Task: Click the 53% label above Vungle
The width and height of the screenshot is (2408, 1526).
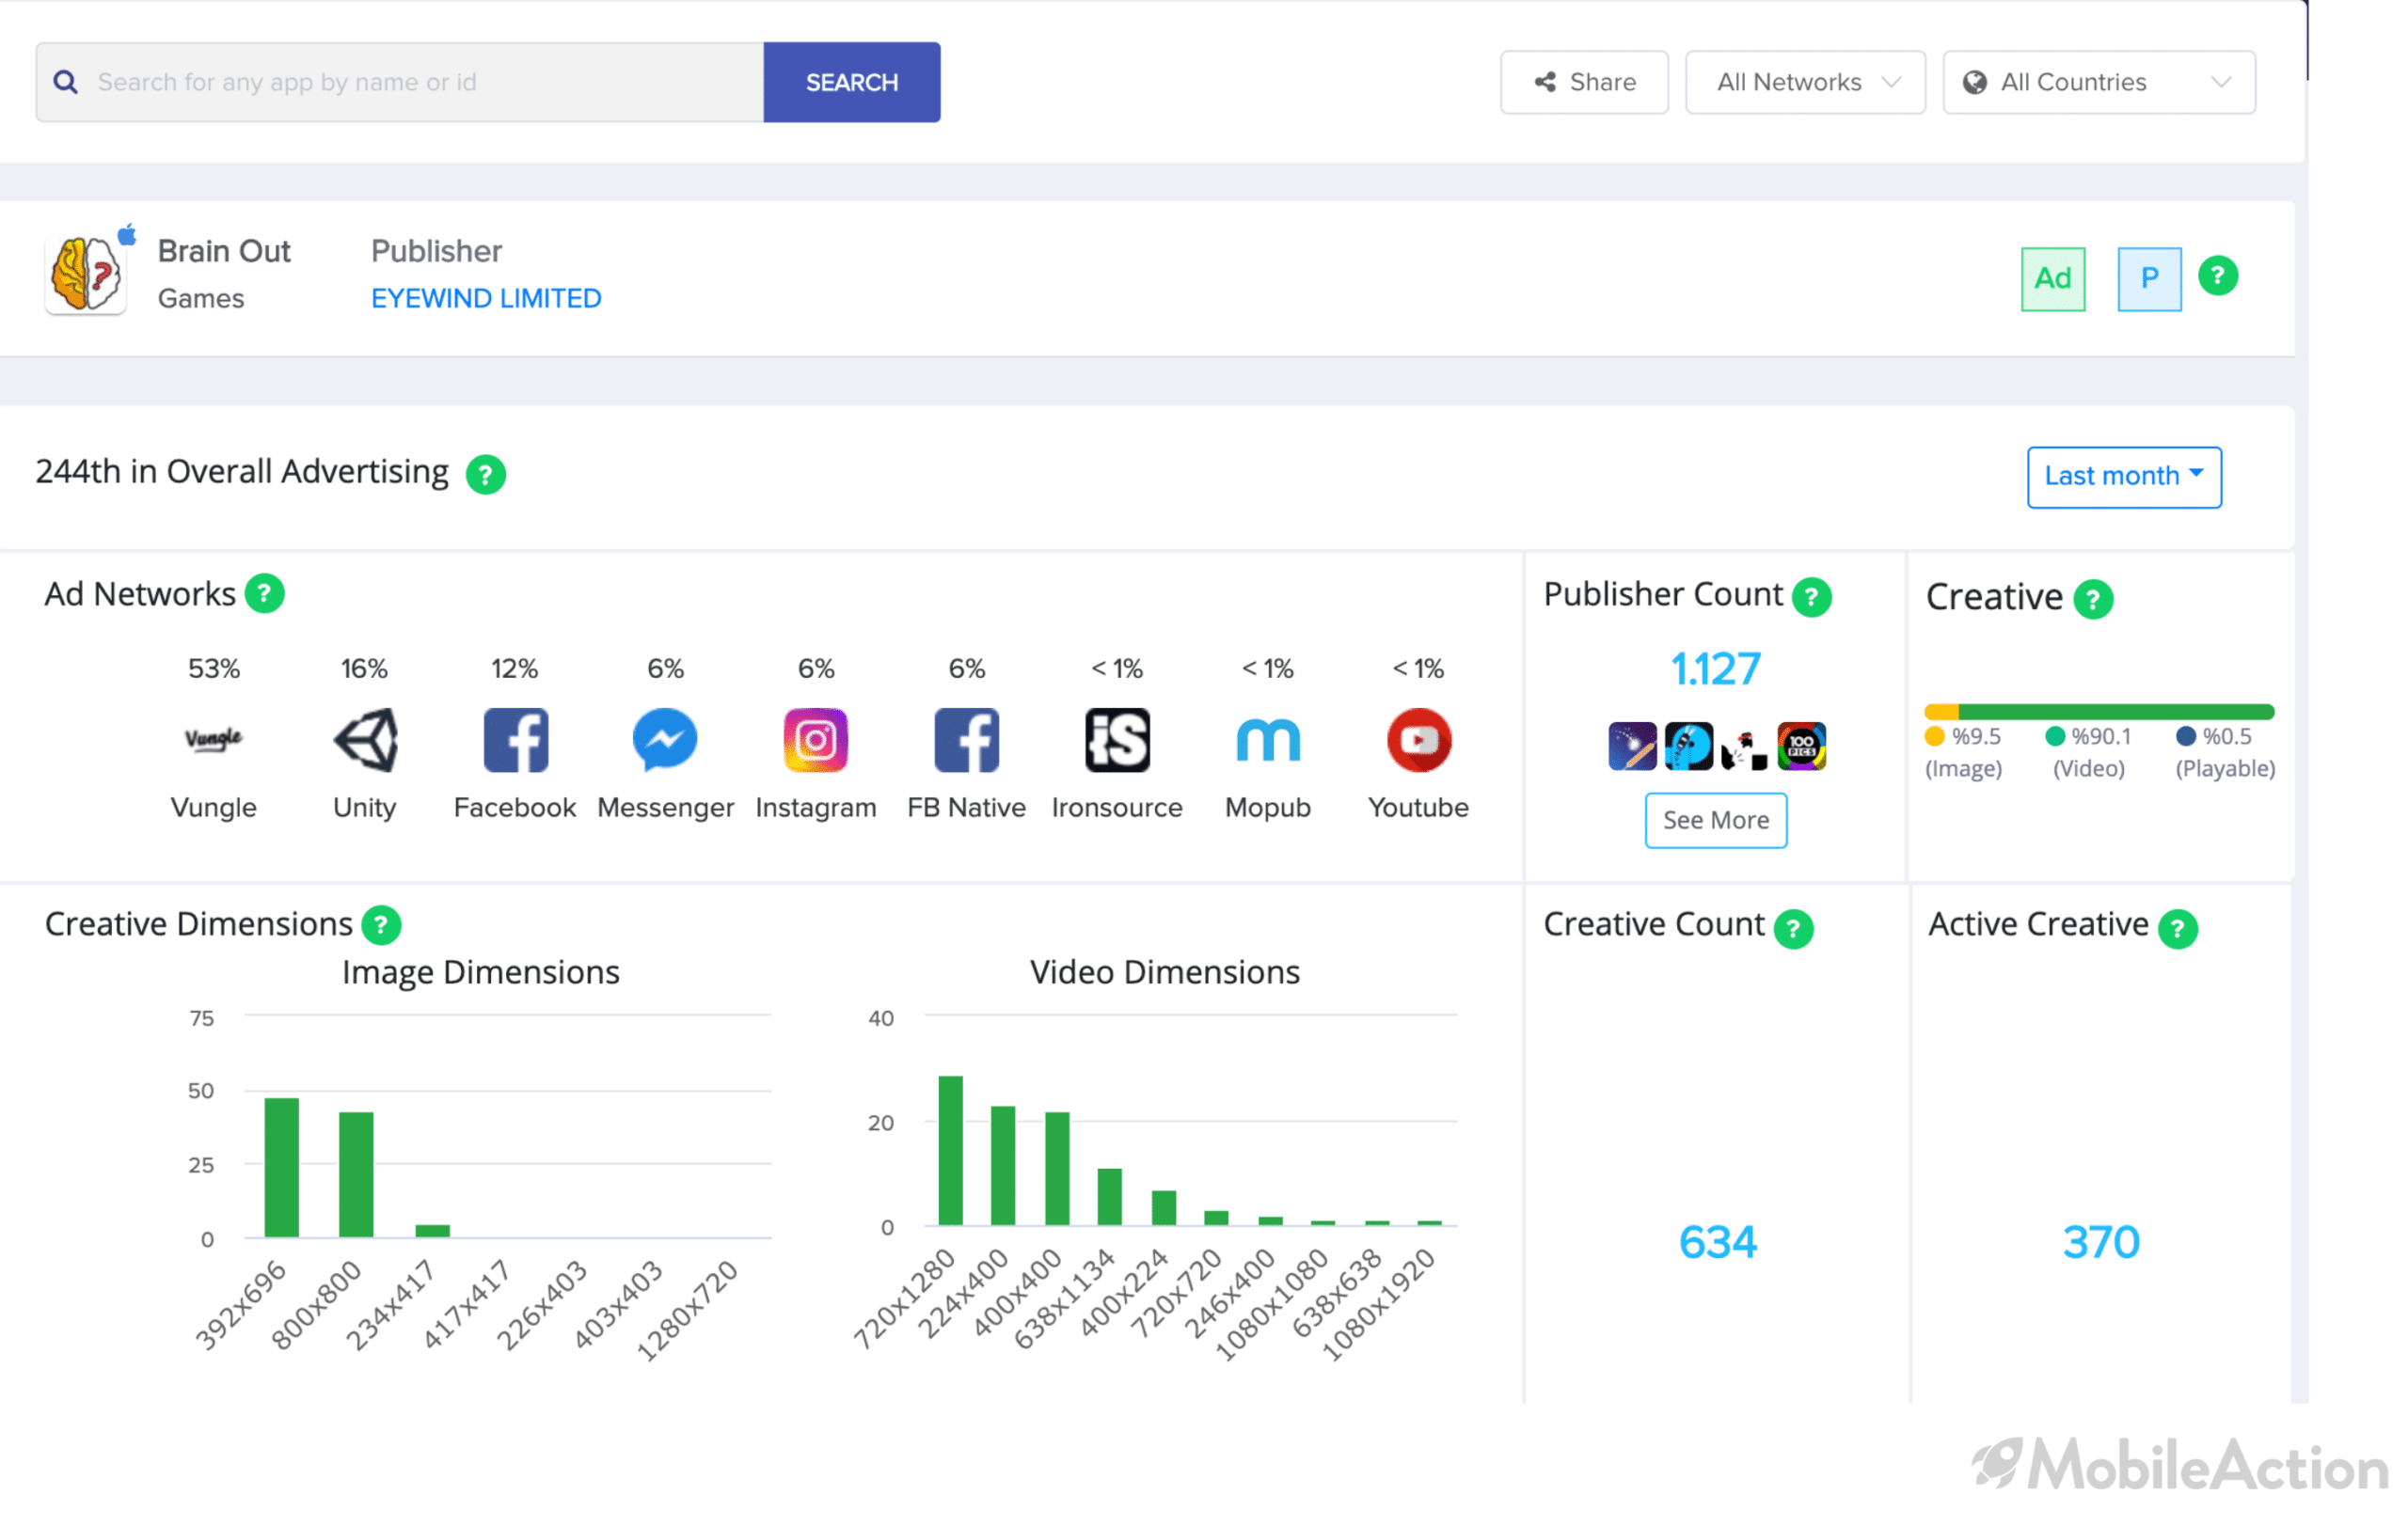Action: click(x=214, y=669)
